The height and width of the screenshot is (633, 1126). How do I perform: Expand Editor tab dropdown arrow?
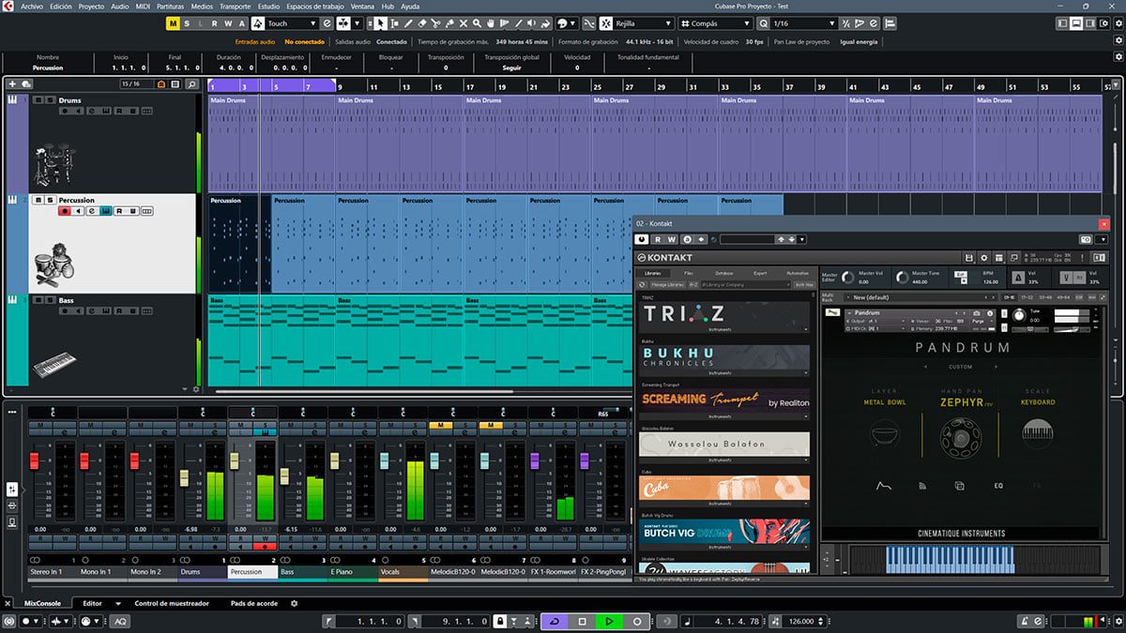coord(117,603)
